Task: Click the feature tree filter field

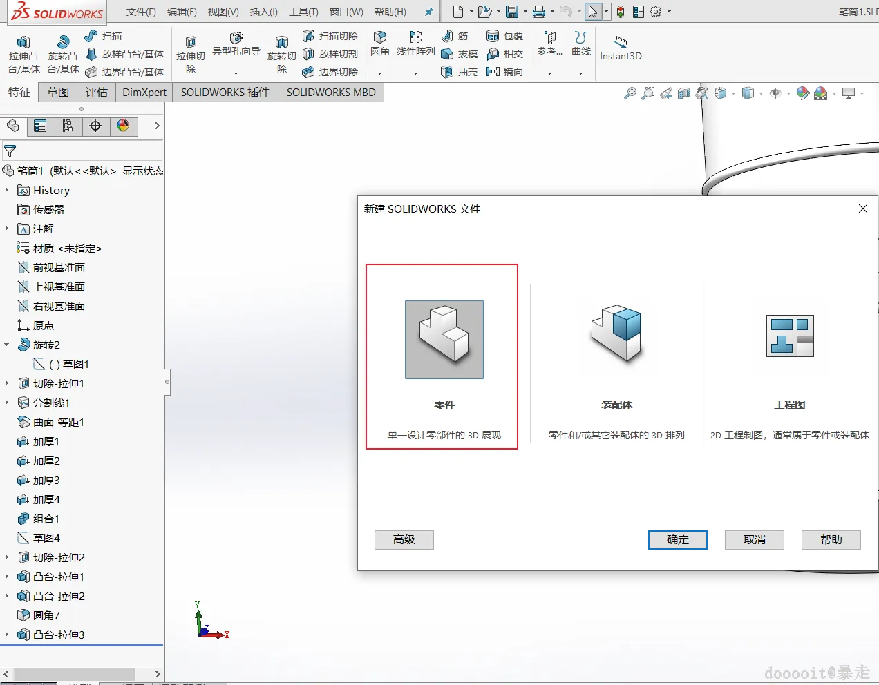Action: pos(82,151)
